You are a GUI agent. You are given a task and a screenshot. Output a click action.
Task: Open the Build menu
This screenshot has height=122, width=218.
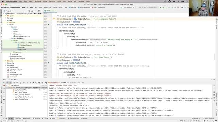point(59,1)
